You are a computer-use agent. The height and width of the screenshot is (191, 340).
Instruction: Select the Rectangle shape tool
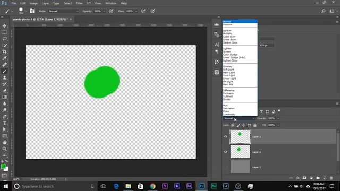pyautogui.click(x=4, y=136)
